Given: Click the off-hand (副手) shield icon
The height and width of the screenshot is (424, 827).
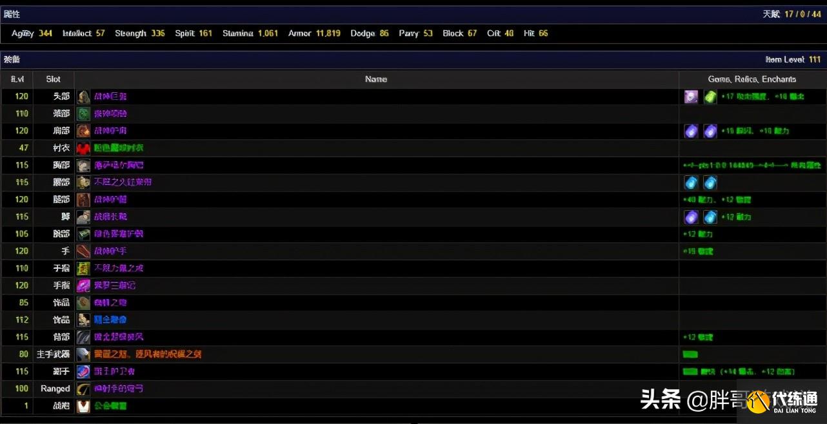Looking at the screenshot, I should tap(83, 372).
